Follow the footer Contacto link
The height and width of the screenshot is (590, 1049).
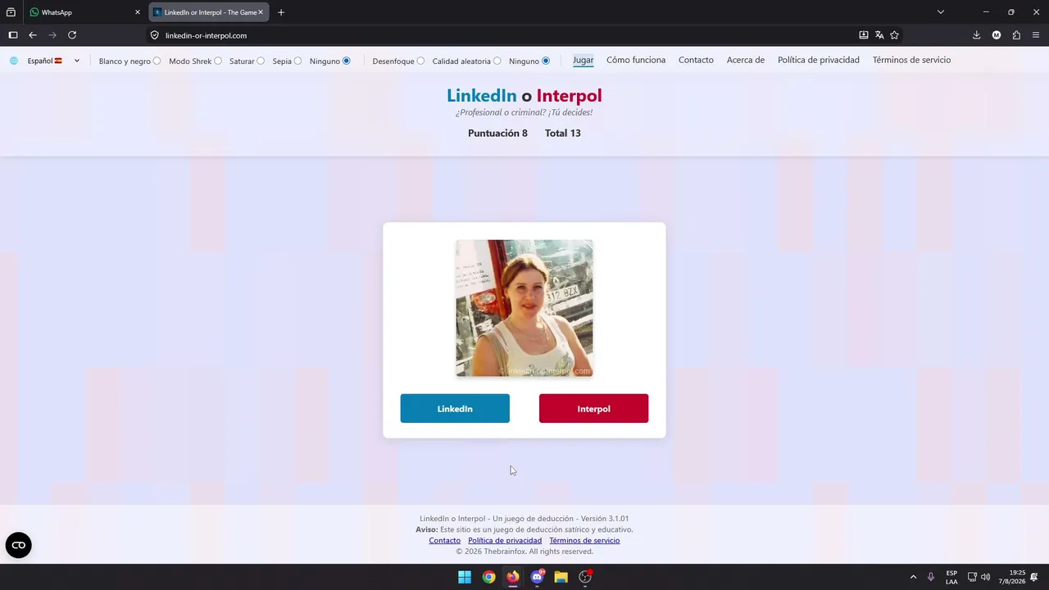pos(445,541)
